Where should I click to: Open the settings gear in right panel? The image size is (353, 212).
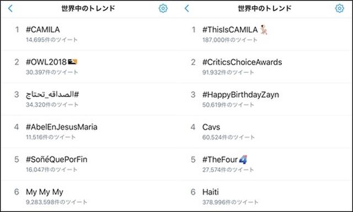tap(340, 9)
